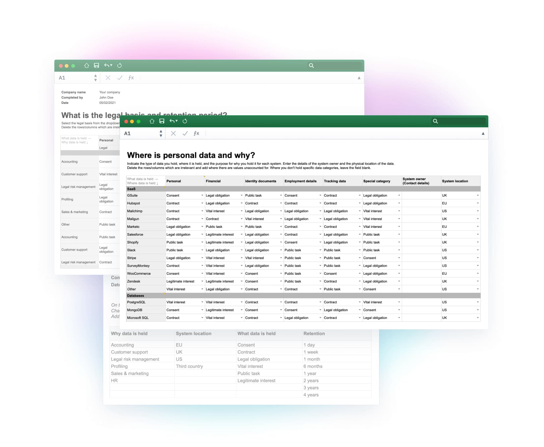Image resolution: width=544 pixels, height=447 pixels.
Task: Click the search magnifier in front window
Action: click(435, 121)
